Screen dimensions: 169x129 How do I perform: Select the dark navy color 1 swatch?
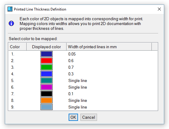click(47, 54)
